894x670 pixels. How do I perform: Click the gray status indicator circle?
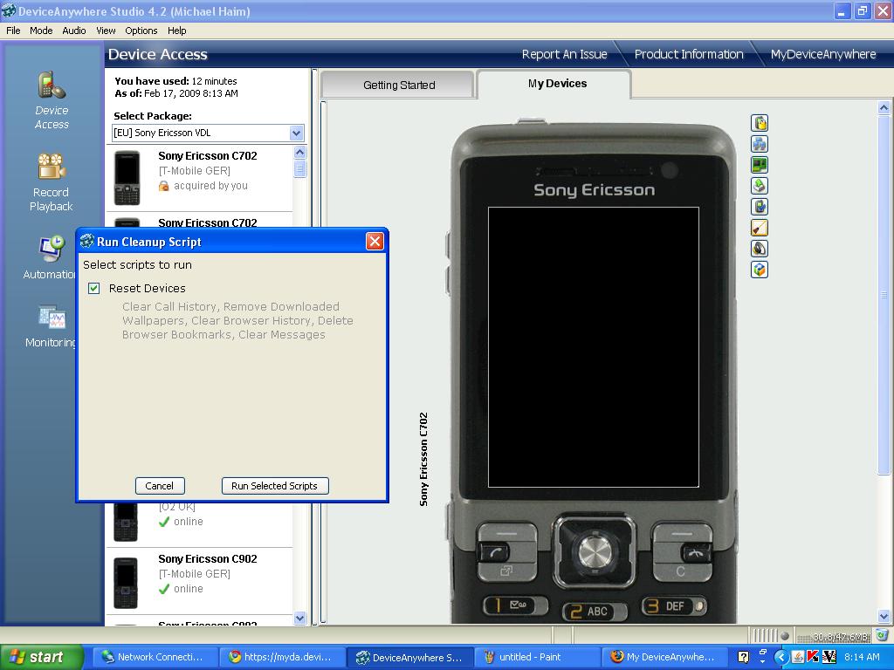coord(785,636)
